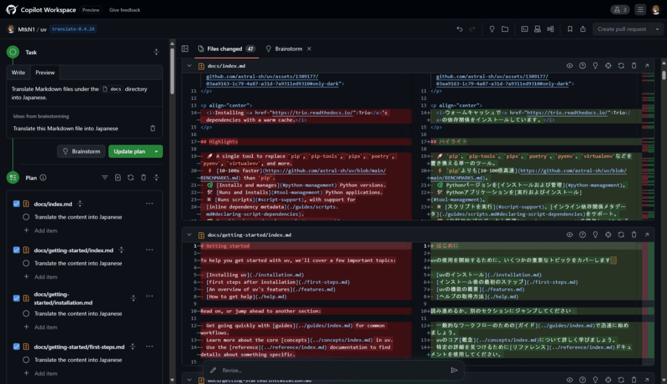Click the add file icon in Plan header

[x=118, y=178]
